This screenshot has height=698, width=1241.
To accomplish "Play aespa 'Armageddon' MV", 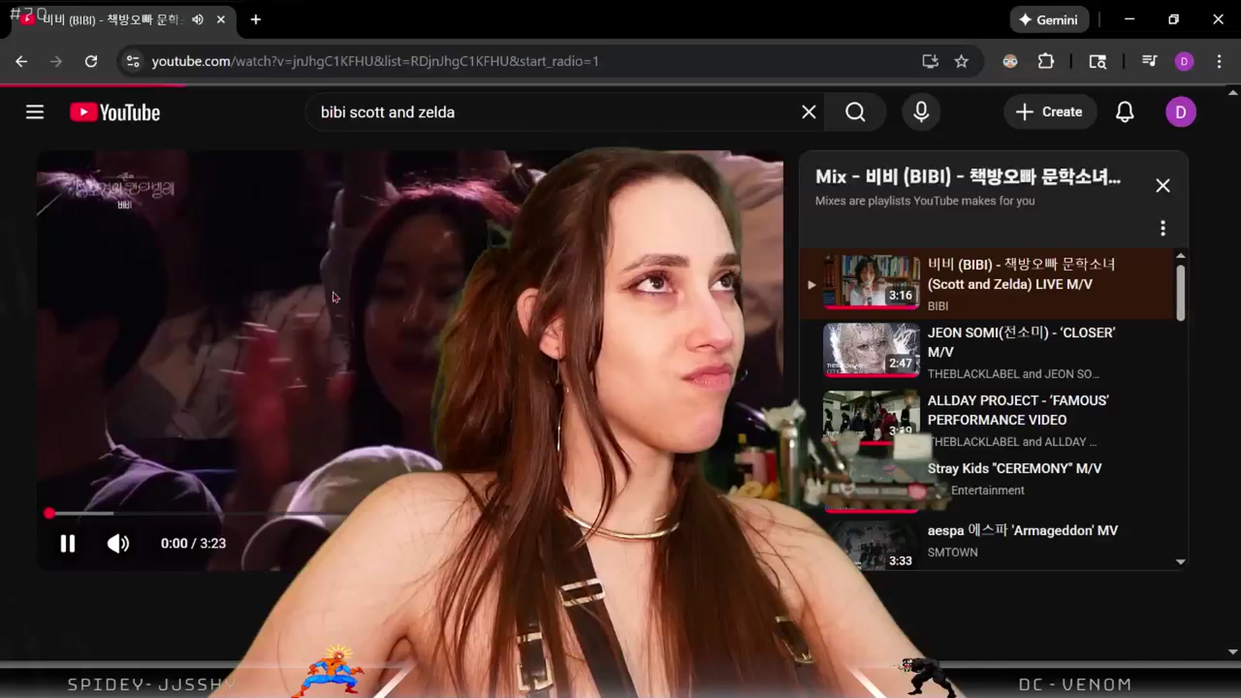I will pyautogui.click(x=1023, y=531).
